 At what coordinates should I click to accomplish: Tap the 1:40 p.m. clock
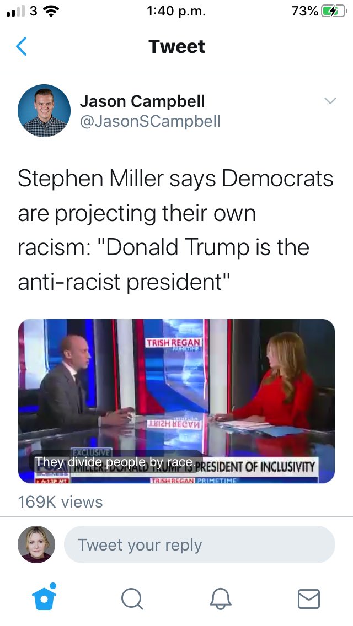point(176,12)
